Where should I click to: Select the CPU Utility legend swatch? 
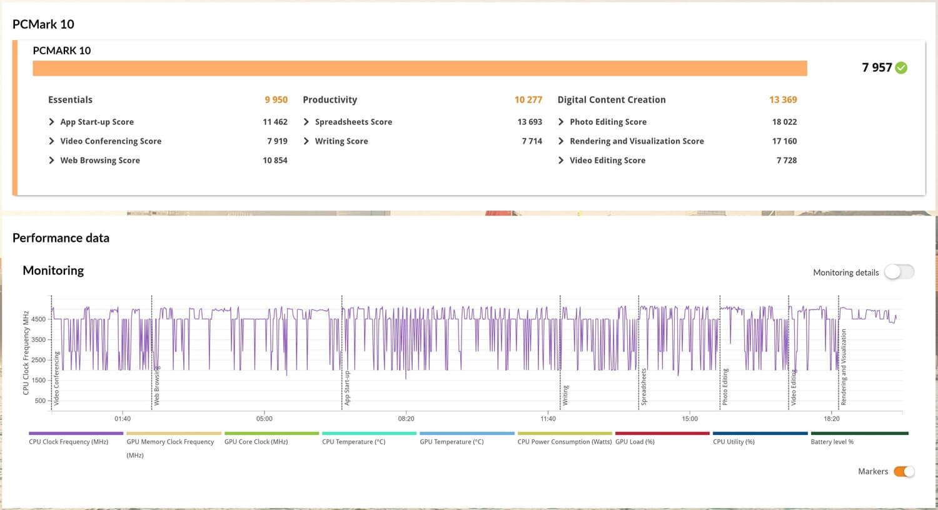tap(760, 433)
